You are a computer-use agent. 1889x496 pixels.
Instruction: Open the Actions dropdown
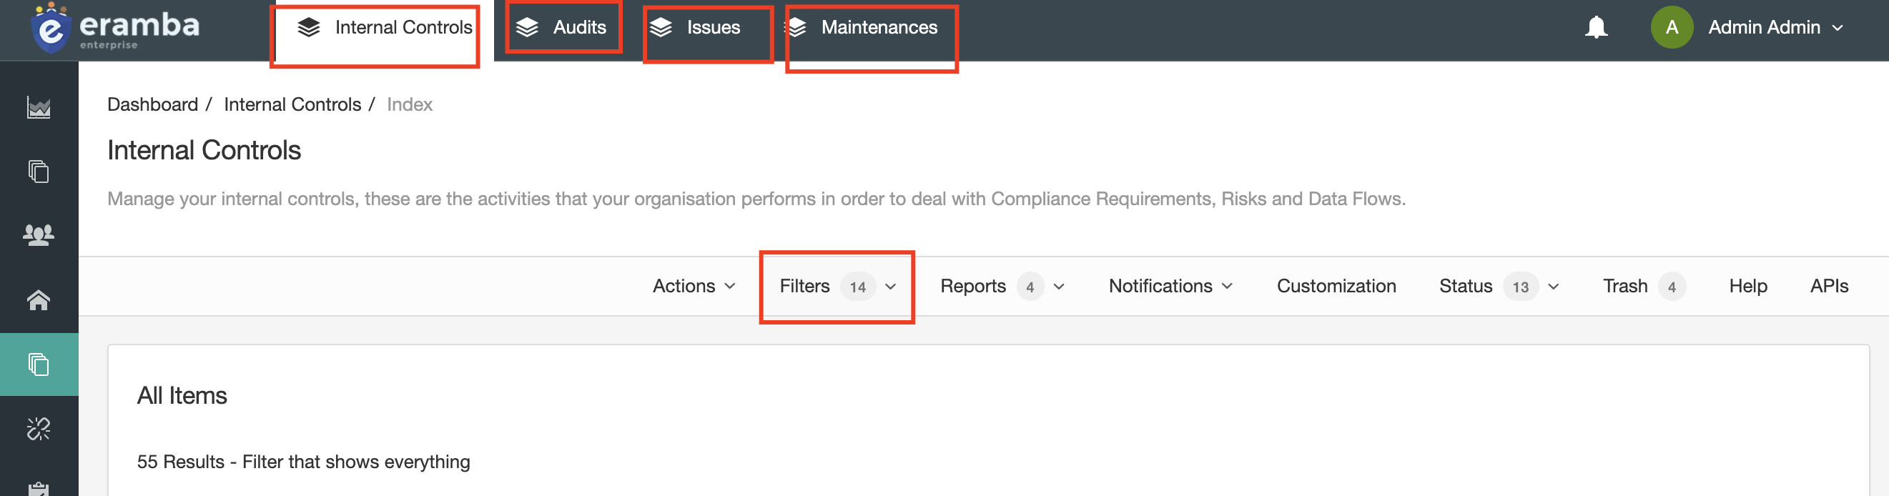pyautogui.click(x=694, y=287)
